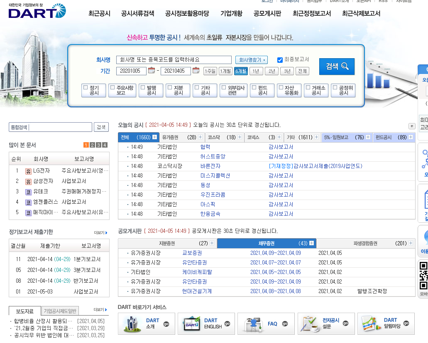The width and height of the screenshot is (428, 343).
Task: Select the 1주일 period button
Action: (x=210, y=71)
